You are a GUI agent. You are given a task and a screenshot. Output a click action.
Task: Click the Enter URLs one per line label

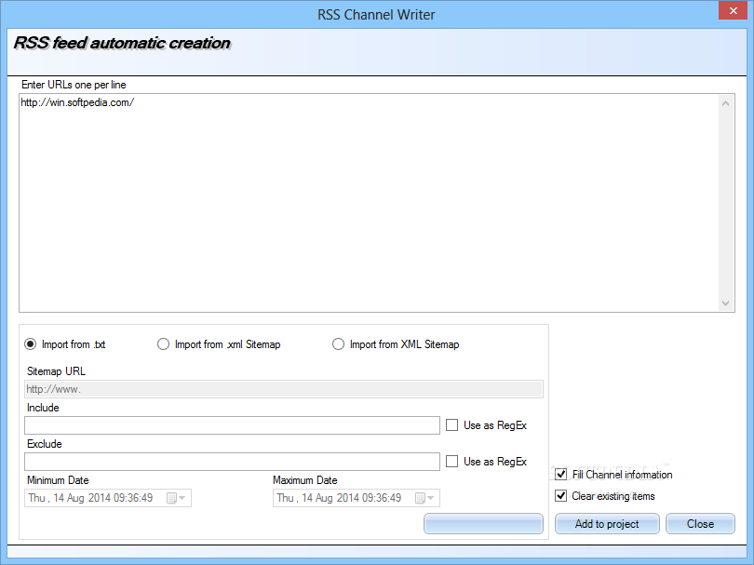74,85
